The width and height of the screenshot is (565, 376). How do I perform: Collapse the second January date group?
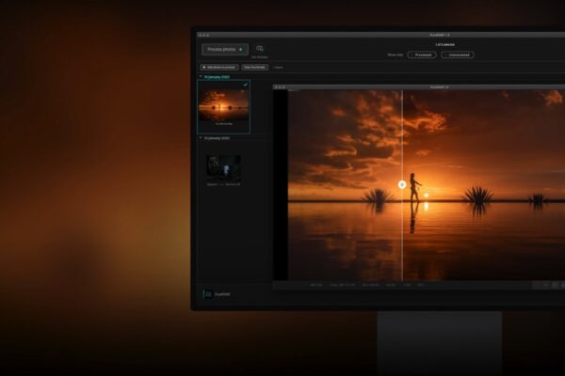pyautogui.click(x=201, y=138)
